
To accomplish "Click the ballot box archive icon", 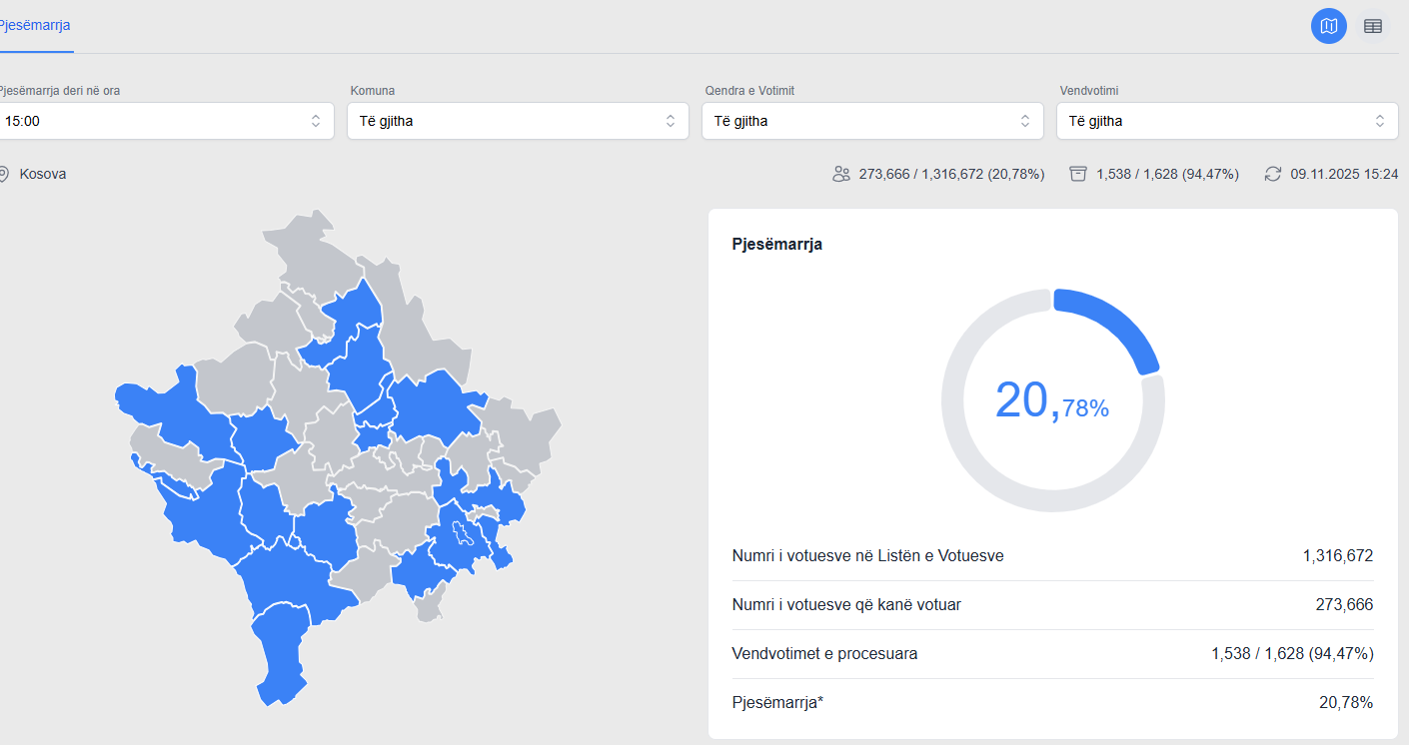I will pos(1077,174).
